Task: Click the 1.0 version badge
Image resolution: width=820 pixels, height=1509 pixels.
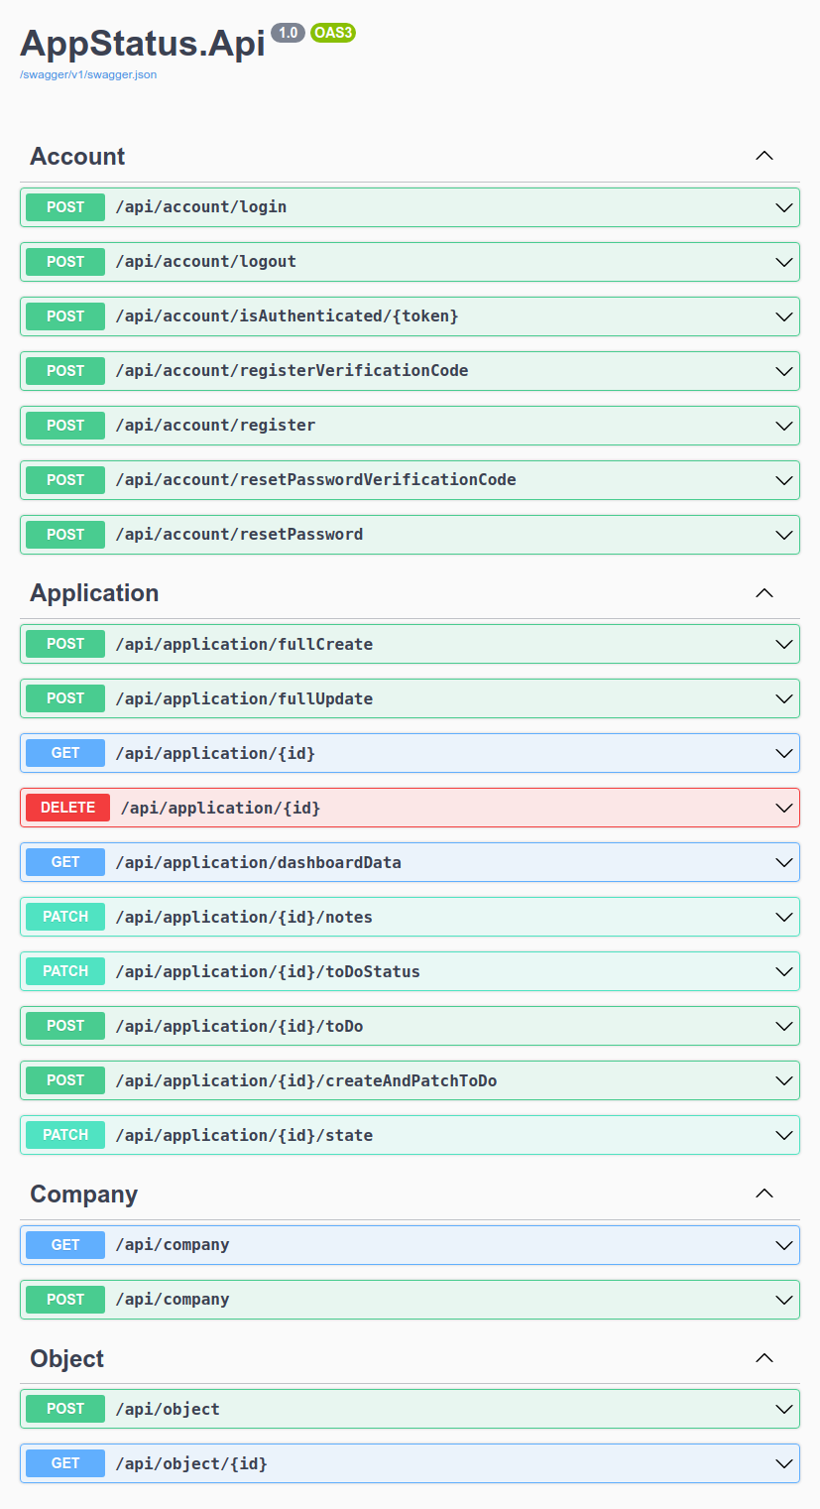Action: pos(288,33)
